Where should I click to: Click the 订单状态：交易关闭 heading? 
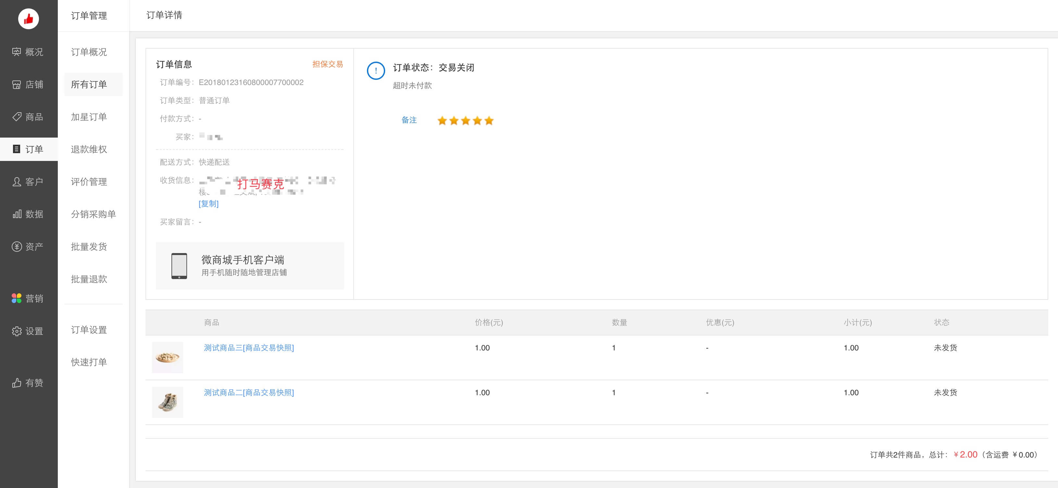[434, 67]
